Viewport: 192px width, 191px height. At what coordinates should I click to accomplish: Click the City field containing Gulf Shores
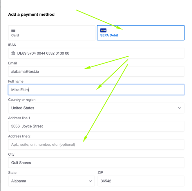click(x=96, y=163)
